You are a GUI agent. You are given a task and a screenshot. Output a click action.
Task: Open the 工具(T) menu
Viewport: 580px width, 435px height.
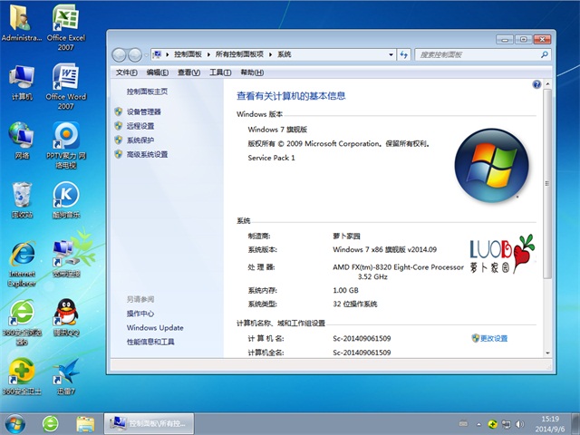[220, 72]
